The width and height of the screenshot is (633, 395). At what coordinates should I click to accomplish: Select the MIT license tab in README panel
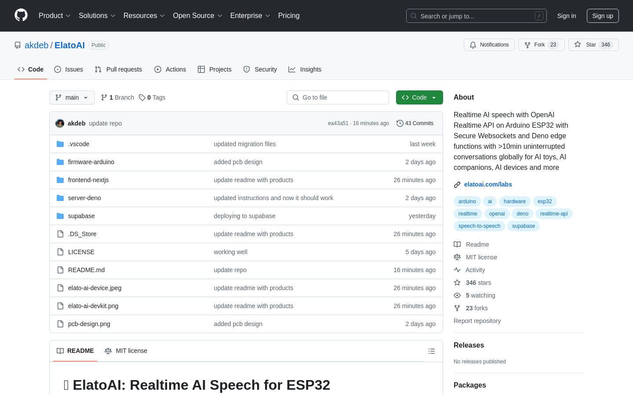coord(126,351)
